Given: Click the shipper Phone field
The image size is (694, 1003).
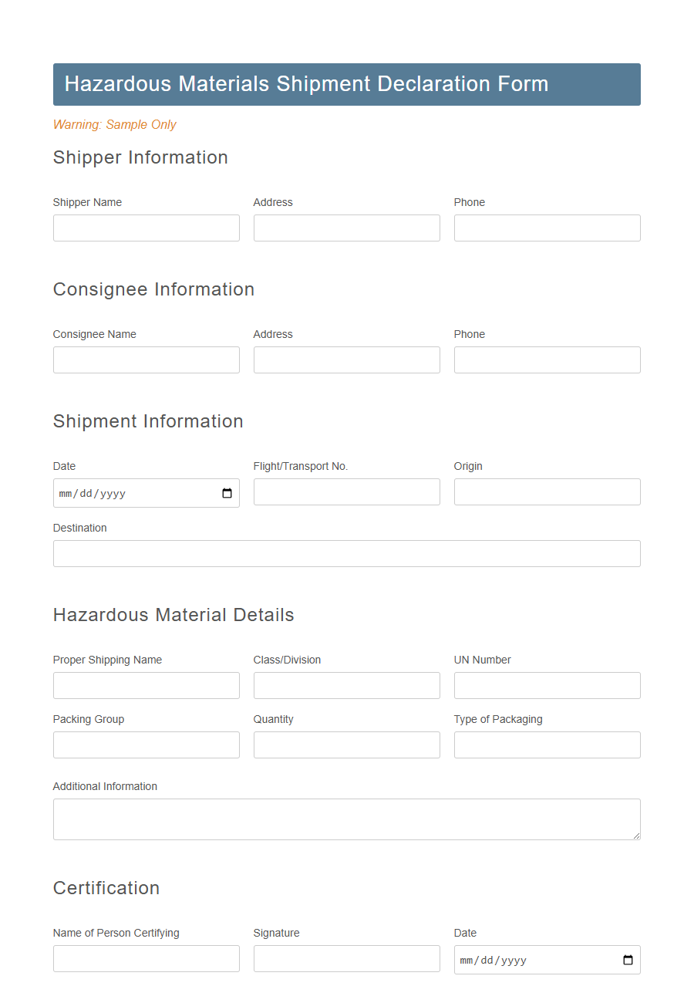Looking at the screenshot, I should [x=547, y=228].
